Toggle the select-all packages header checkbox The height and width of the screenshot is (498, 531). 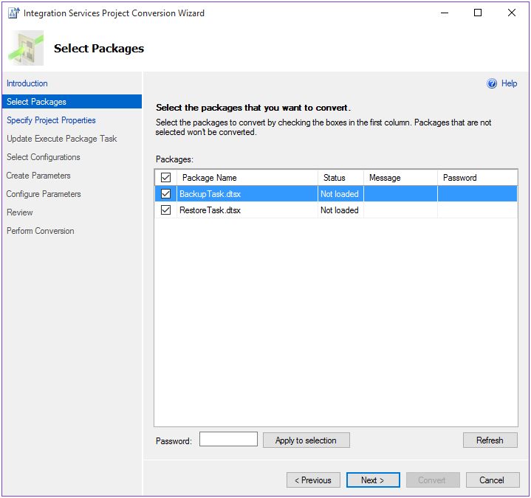click(x=165, y=177)
